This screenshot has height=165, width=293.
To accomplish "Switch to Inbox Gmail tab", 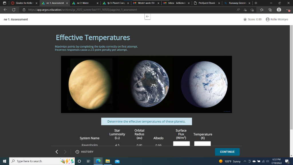I will pyautogui.click(x=176, y=3).
